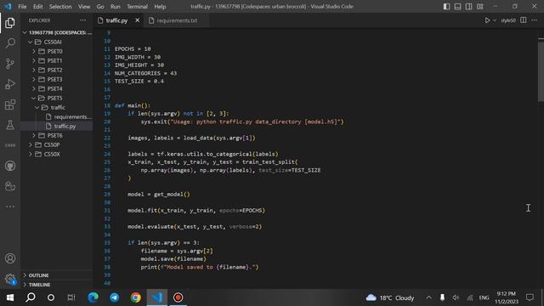
Task: Open the Source Control view
Action: coord(10,64)
